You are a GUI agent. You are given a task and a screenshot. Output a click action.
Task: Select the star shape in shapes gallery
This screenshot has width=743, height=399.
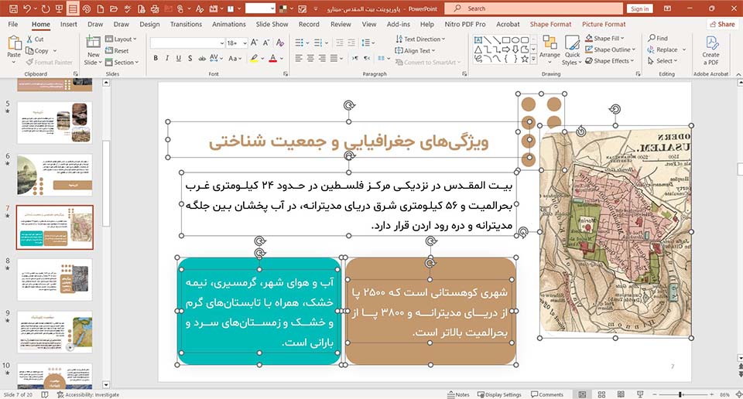click(525, 60)
